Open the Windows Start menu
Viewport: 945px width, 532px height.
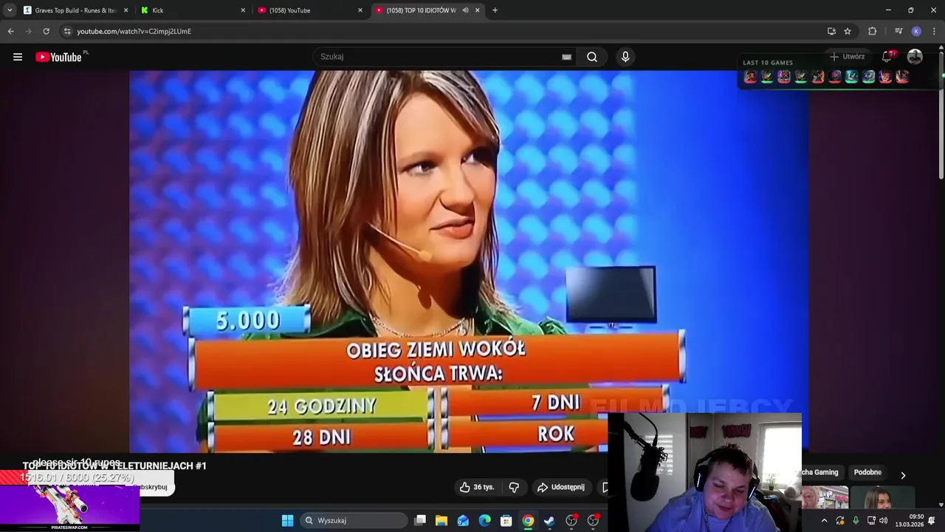tap(287, 520)
